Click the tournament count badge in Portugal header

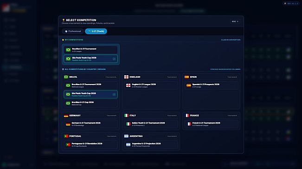(x=111, y=136)
